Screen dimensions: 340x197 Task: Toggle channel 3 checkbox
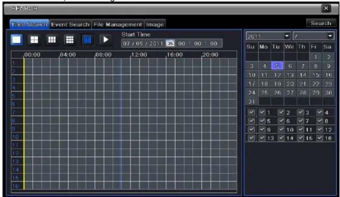coord(301,112)
